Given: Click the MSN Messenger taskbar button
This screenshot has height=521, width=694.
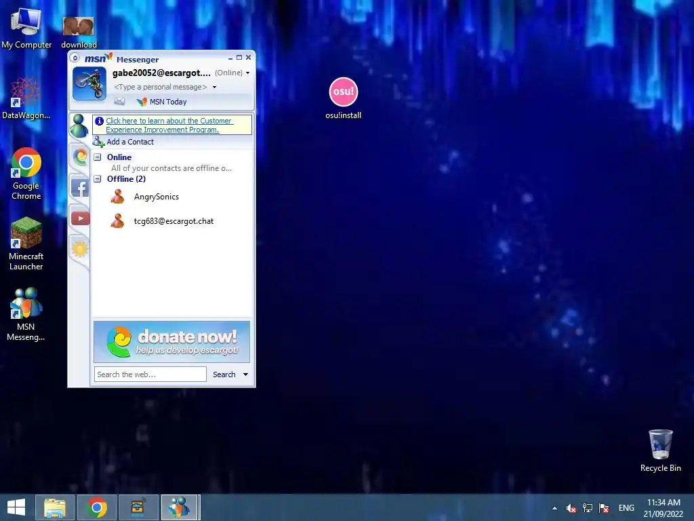Looking at the screenshot, I should point(179,507).
